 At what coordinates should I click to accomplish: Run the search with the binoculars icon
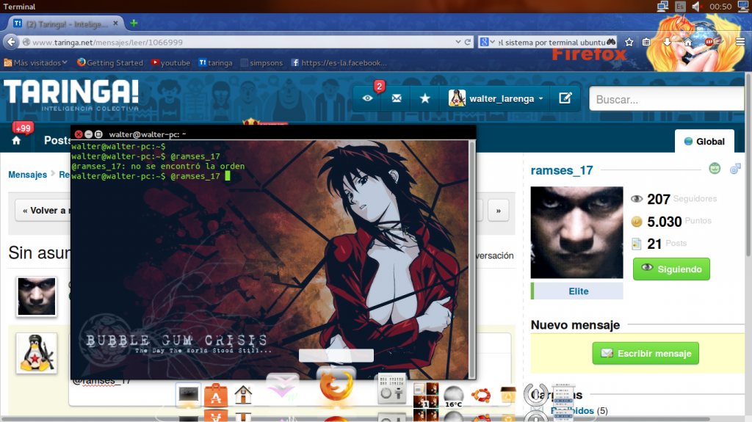tap(611, 43)
